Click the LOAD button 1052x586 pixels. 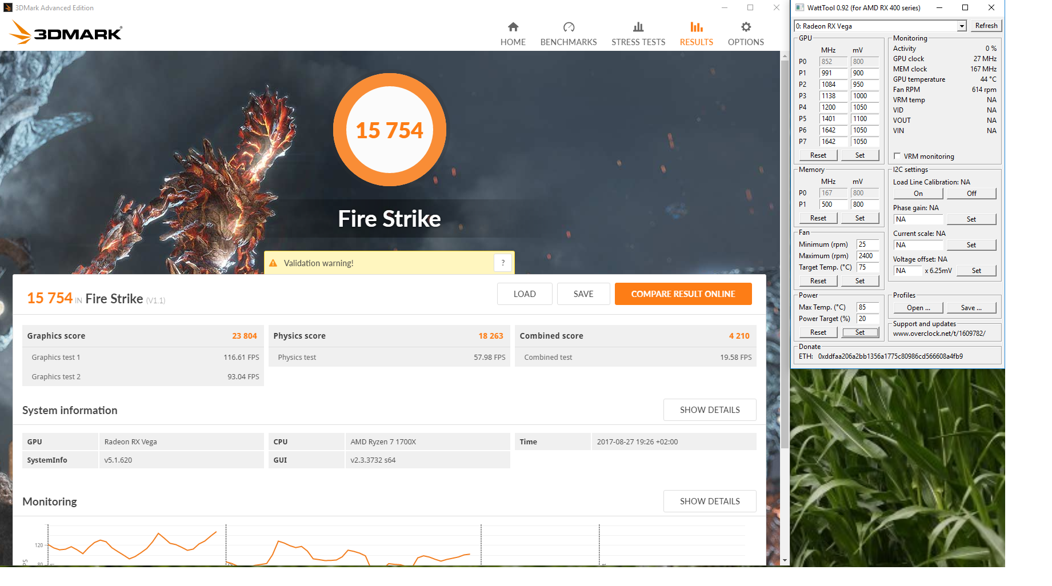pyautogui.click(x=525, y=294)
